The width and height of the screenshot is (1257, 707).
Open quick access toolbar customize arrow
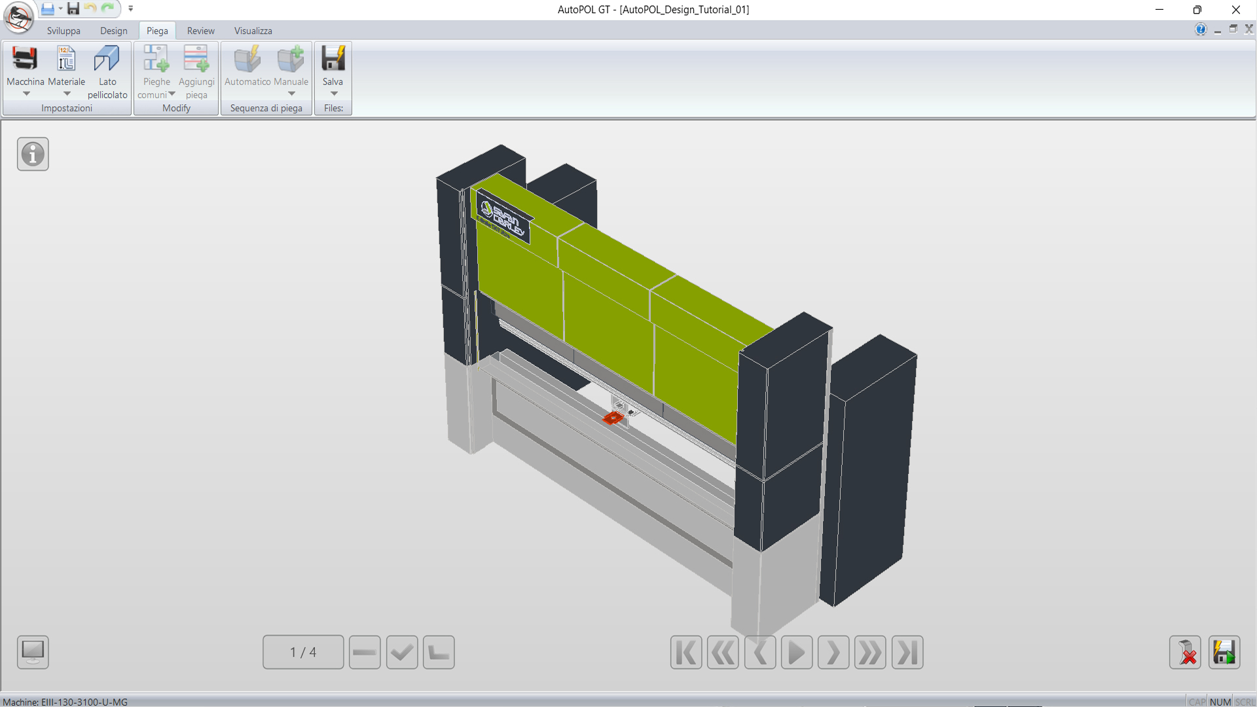pyautogui.click(x=131, y=9)
